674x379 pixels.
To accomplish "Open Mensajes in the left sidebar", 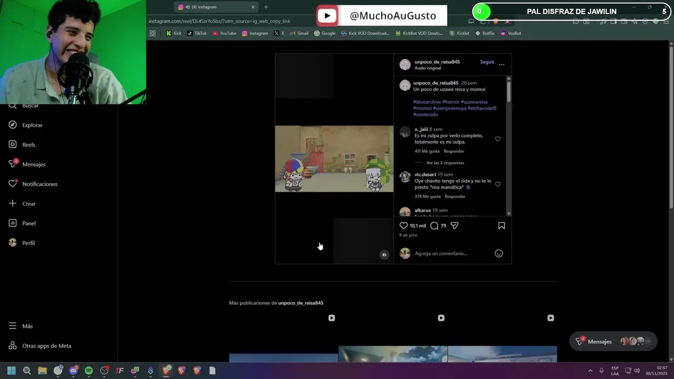I will (27, 164).
